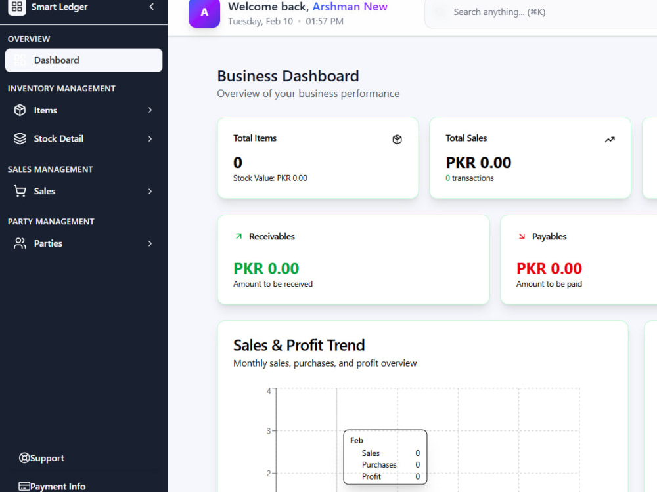Open the Dashboard menu item
The image size is (657, 492).
click(x=84, y=60)
